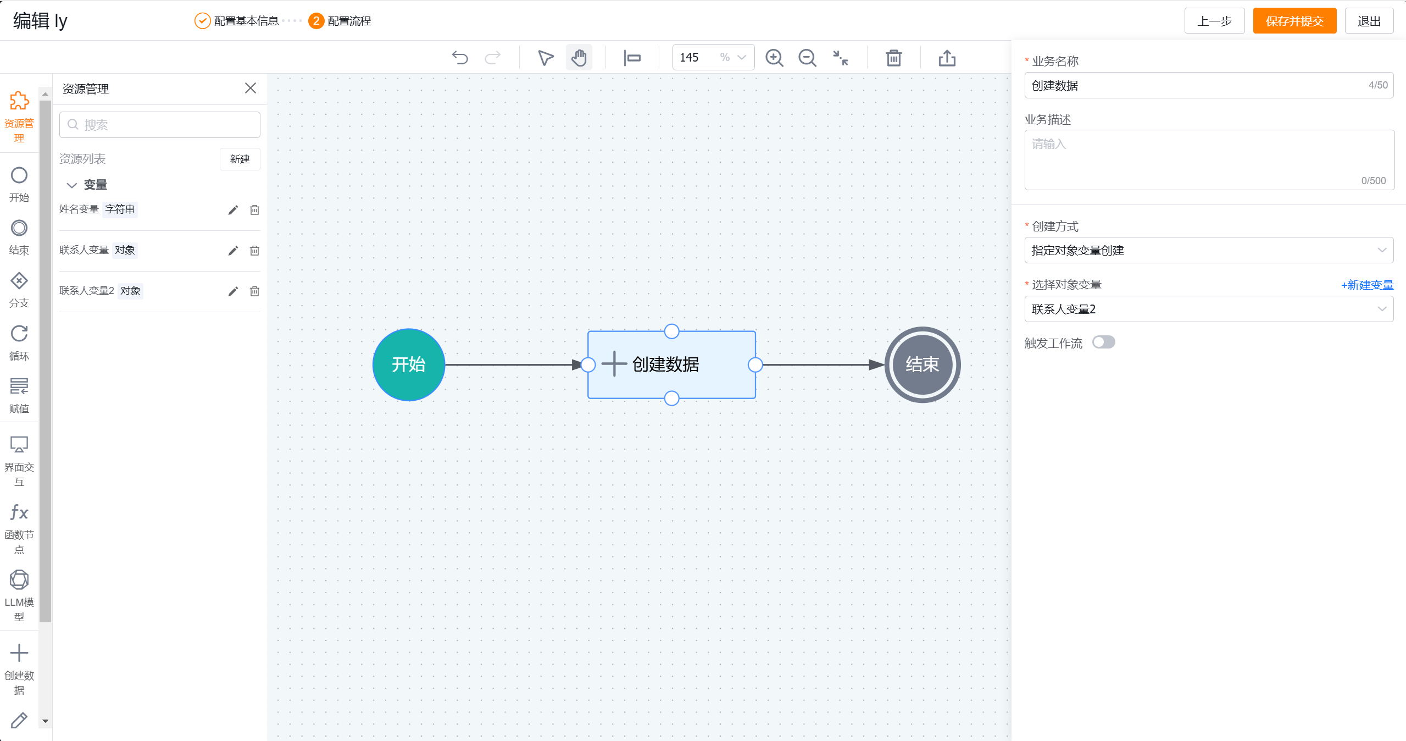Enable the 触发工作流 toggle switch
The width and height of the screenshot is (1406, 741).
pos(1103,342)
